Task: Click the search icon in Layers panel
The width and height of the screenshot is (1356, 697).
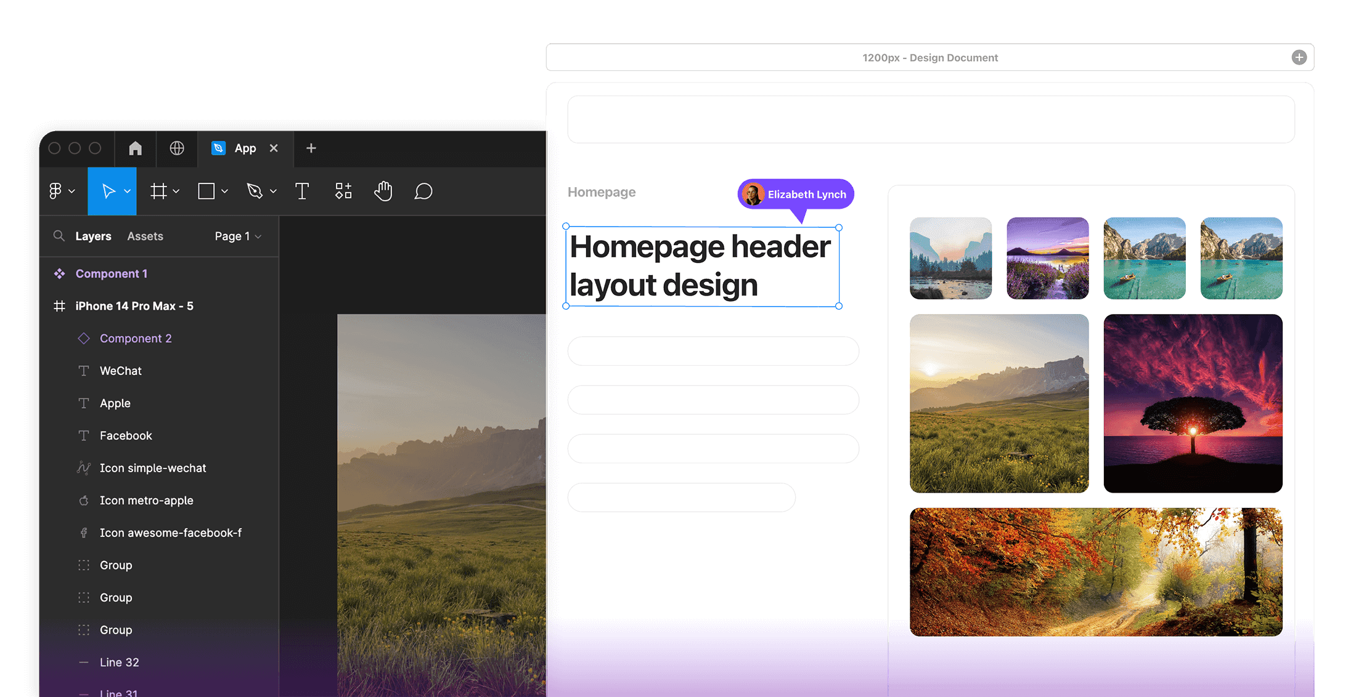Action: point(59,236)
